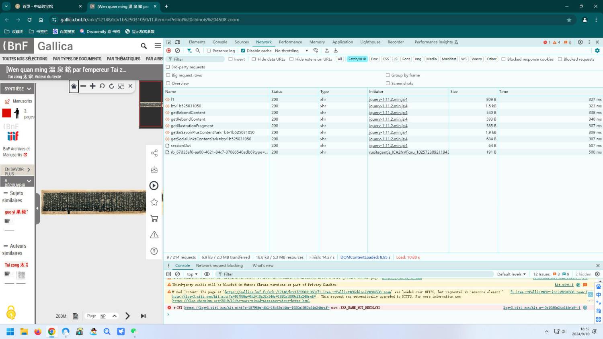Check Hide extension URLs
This screenshot has width=603, height=339.
pyautogui.click(x=291, y=59)
